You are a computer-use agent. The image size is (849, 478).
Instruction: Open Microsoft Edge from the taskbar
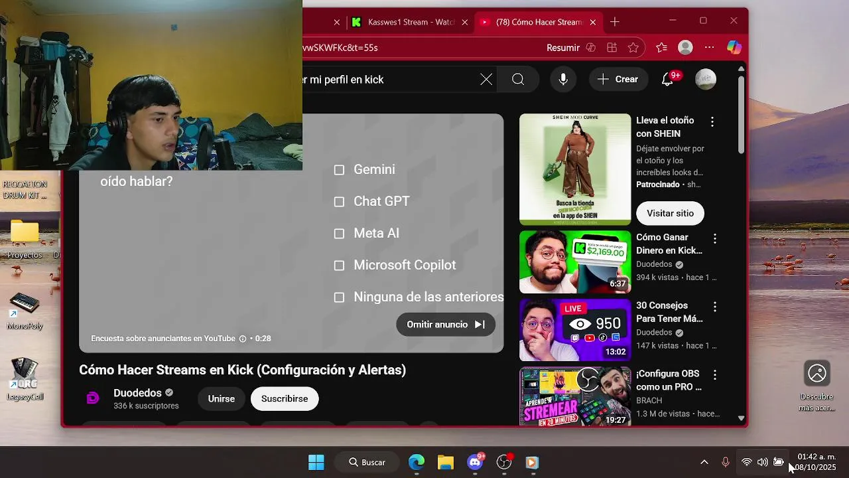[x=417, y=462]
